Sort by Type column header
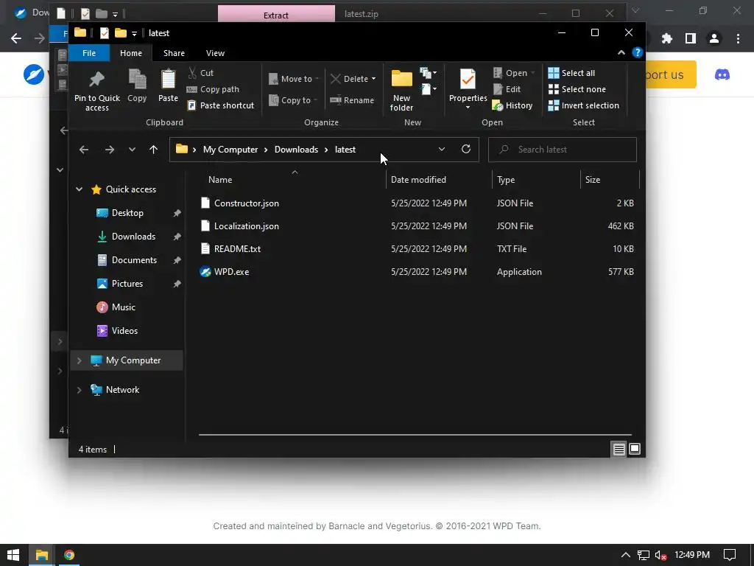Image resolution: width=754 pixels, height=566 pixels. pos(506,180)
